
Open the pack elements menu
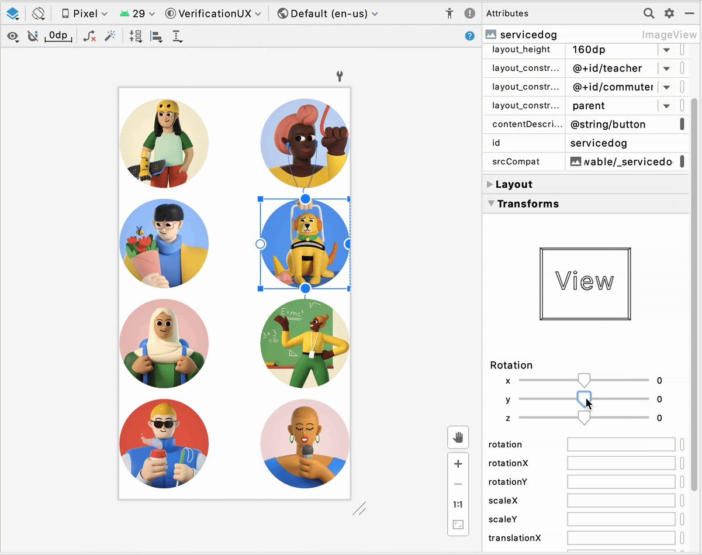(136, 37)
